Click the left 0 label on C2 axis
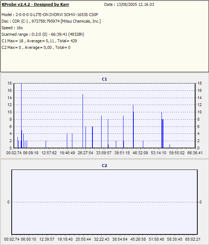The height and width of the screenshot is (245, 209). 8,202
